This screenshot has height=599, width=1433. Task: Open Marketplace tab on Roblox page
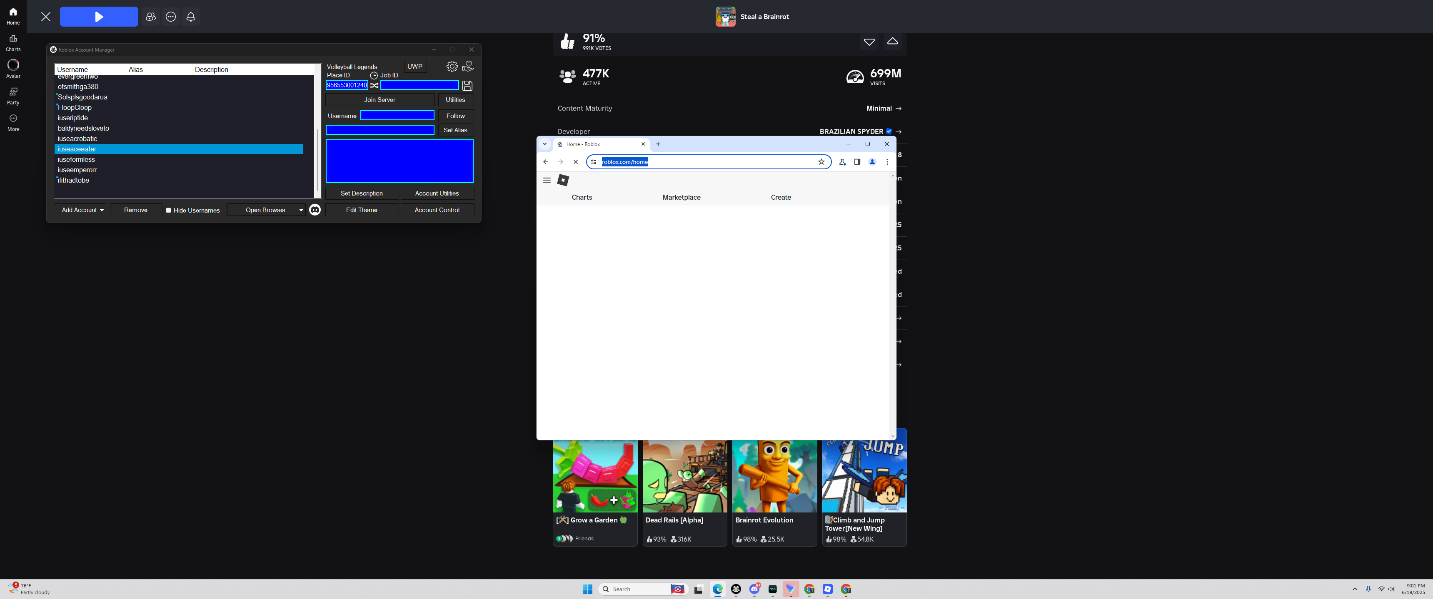(681, 197)
